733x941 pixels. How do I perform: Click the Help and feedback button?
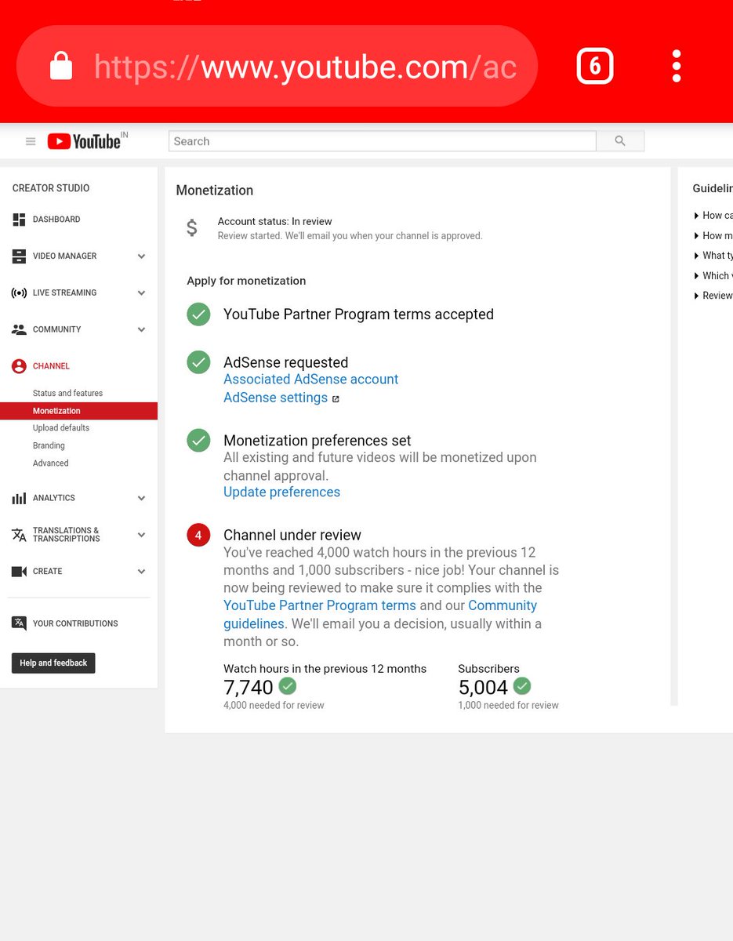pyautogui.click(x=53, y=663)
